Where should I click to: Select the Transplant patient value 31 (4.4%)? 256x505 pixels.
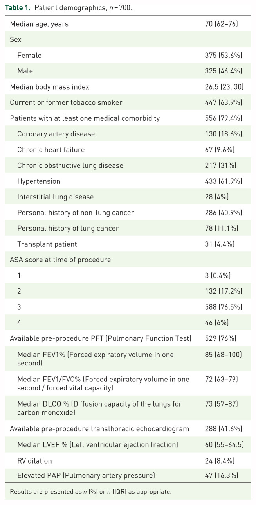click(217, 244)
